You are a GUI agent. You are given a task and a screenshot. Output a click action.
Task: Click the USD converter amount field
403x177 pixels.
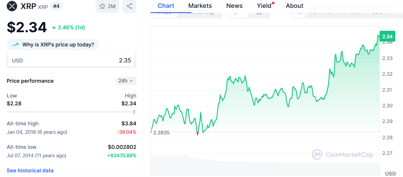coord(71,60)
